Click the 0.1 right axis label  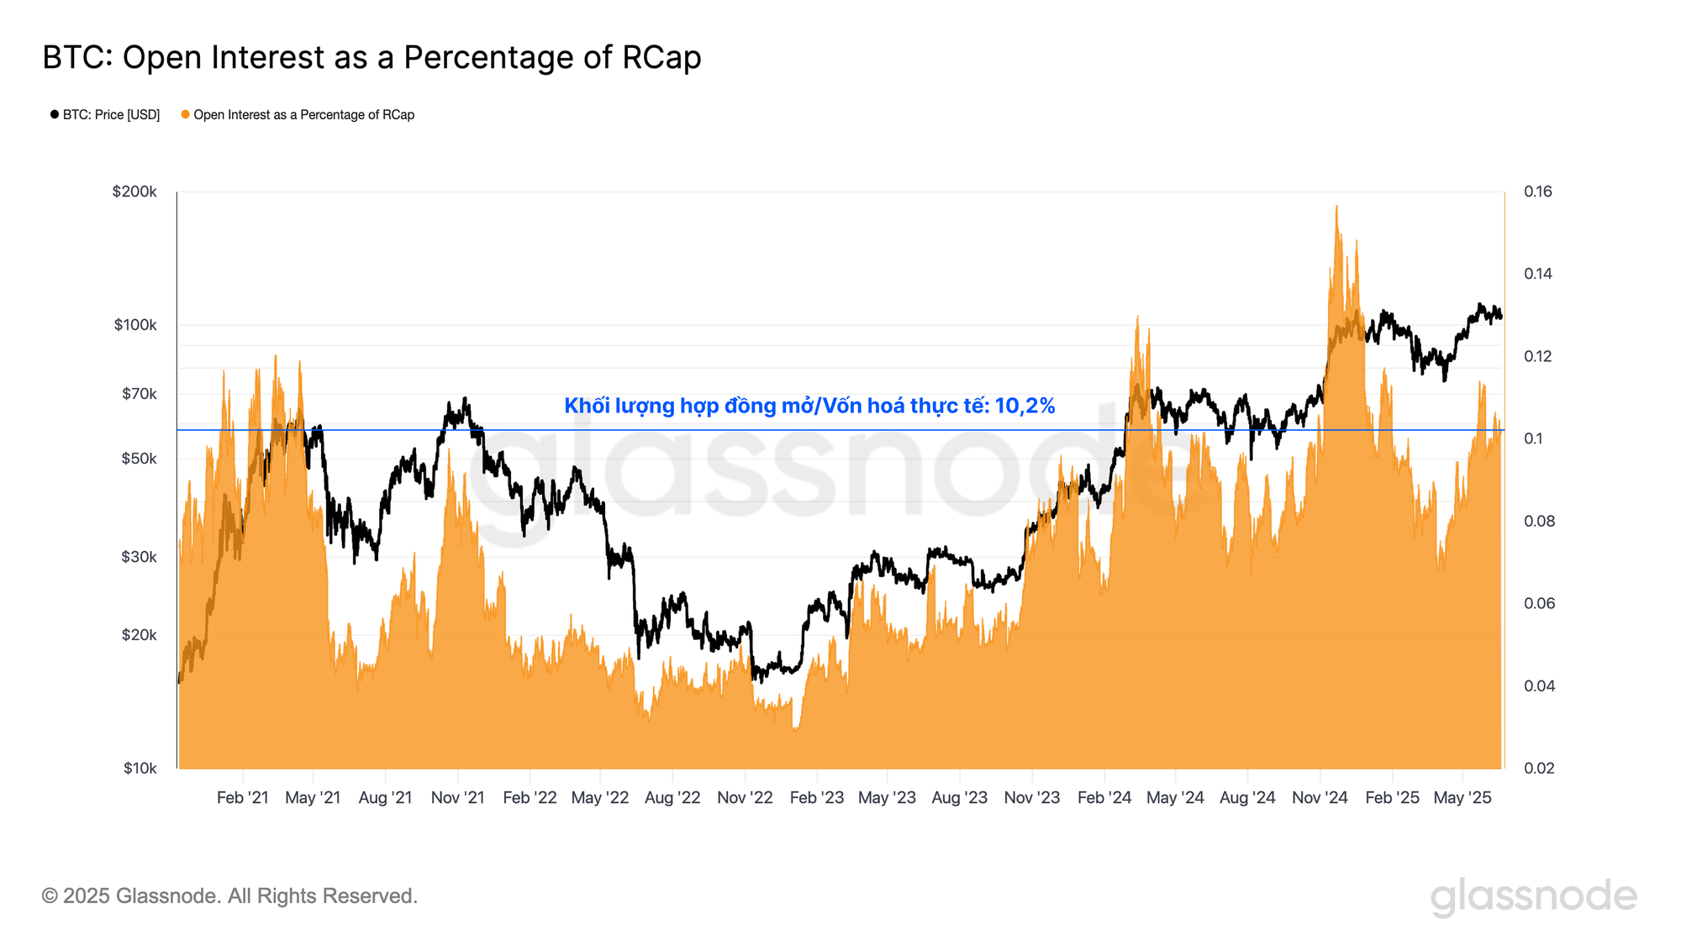(x=1533, y=438)
